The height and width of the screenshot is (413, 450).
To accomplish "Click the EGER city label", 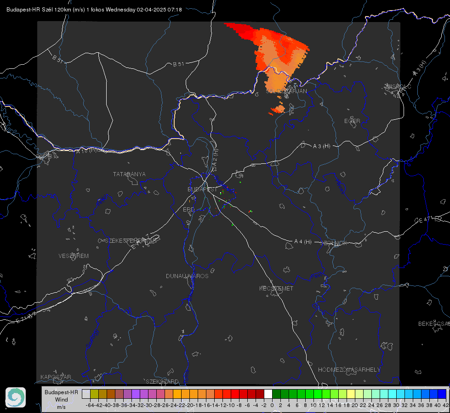I will click(x=352, y=121).
